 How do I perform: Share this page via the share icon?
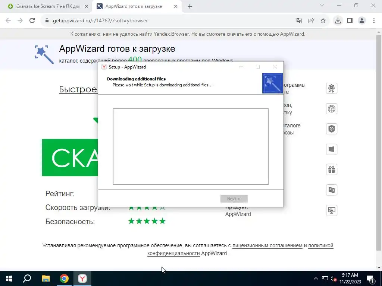[311, 21]
